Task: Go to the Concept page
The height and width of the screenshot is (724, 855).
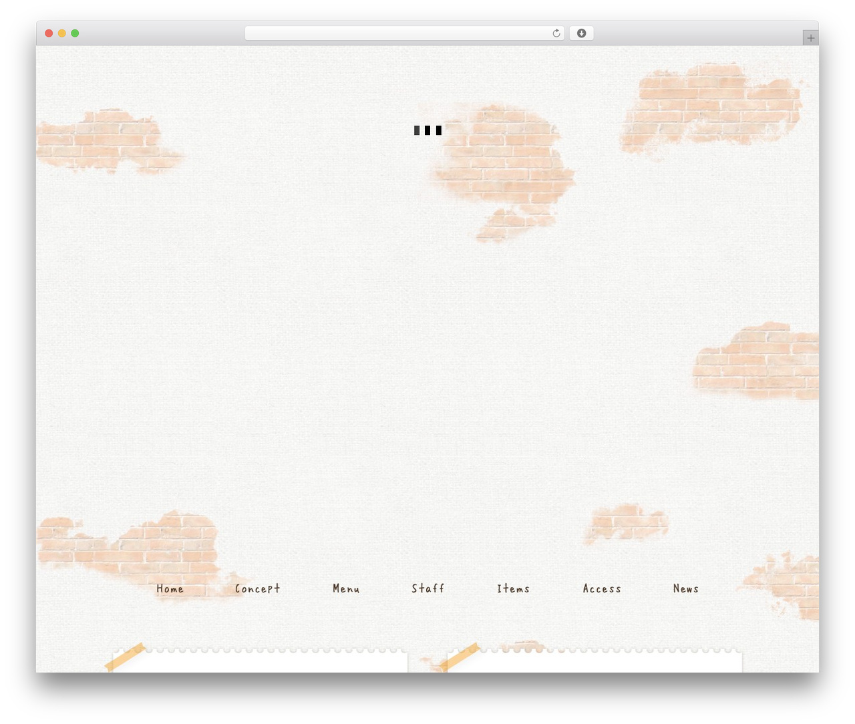Action: click(x=257, y=588)
